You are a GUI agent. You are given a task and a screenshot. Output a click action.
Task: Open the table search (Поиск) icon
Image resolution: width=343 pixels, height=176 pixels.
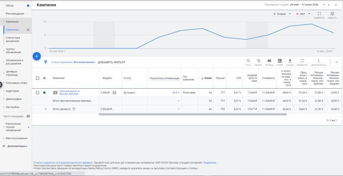248,61
